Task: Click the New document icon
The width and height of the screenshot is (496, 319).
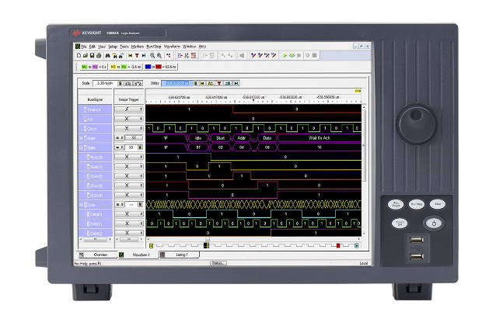Action: click(78, 55)
